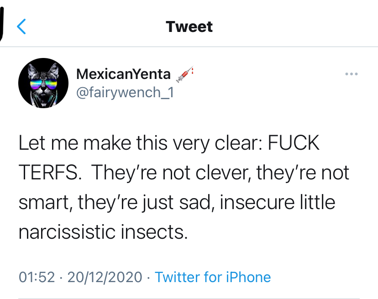378x299 pixels.
Task: Tap the 01:52 tweet timestamp
Action: click(37, 277)
